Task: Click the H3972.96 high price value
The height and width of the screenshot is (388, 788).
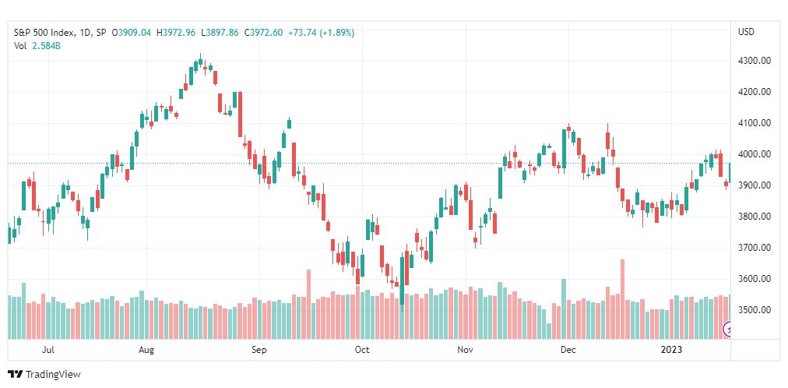Action: point(177,33)
